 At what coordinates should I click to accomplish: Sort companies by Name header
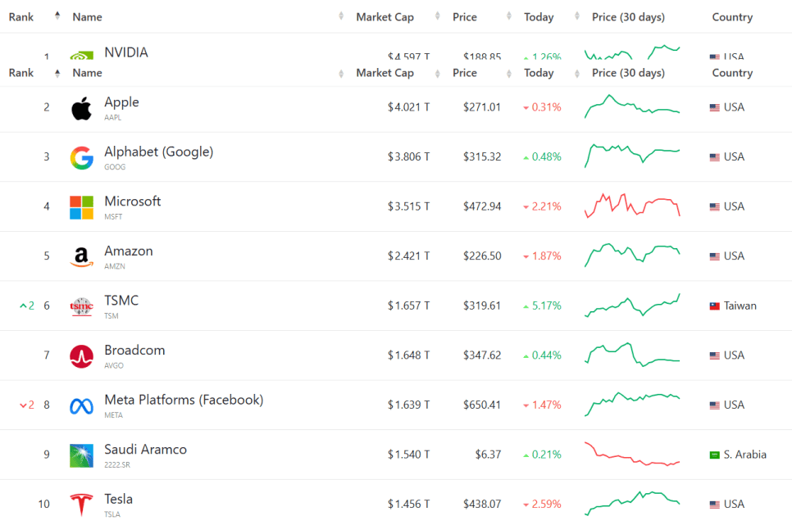87,73
